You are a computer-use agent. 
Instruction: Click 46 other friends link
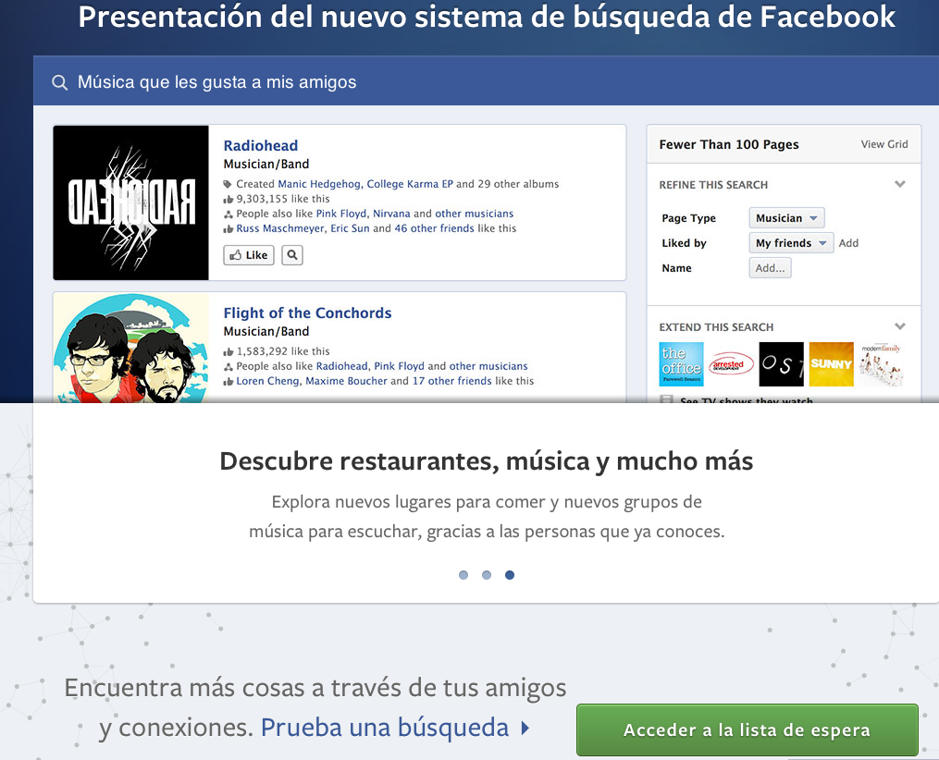point(434,228)
